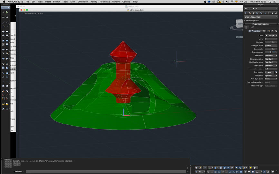
Task: Toggle object snap in status bar
Action: (226, 172)
